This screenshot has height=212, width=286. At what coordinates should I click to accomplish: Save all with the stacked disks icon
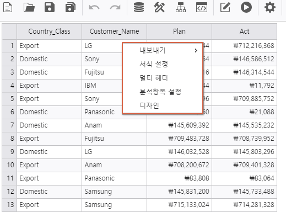(71, 7)
